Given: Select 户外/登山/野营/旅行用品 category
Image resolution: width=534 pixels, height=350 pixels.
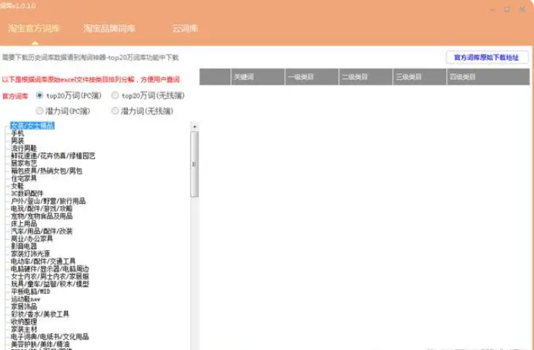Looking at the screenshot, I should pos(48,201).
